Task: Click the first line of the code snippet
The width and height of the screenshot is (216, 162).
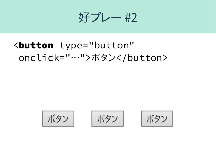Action: click(x=74, y=45)
